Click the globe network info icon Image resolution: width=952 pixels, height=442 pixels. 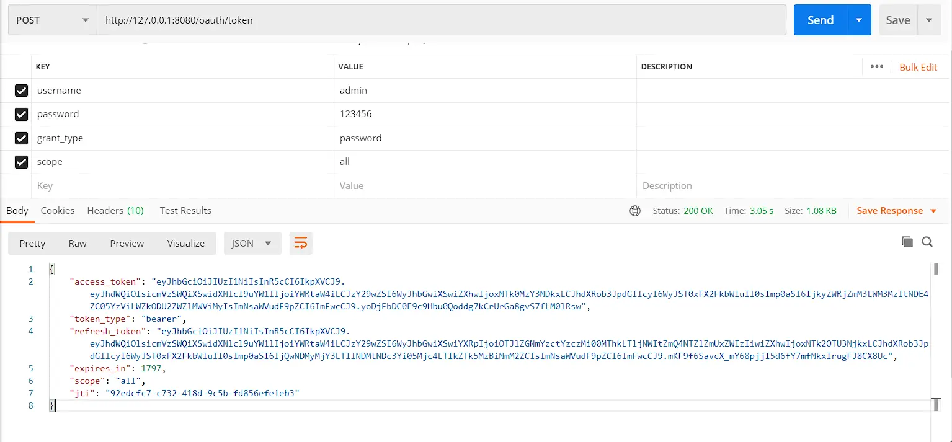pyautogui.click(x=634, y=211)
